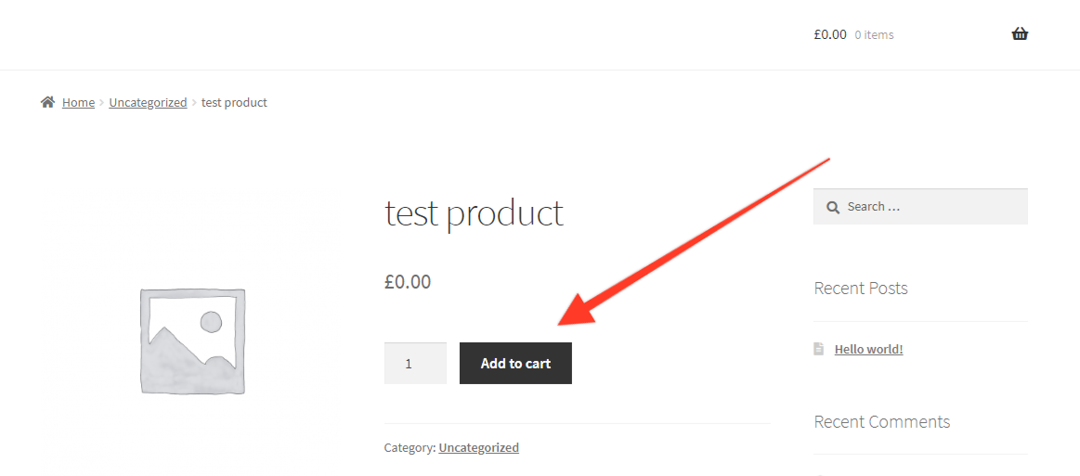The height and width of the screenshot is (476, 1080).
Task: Open Uncategorized in the breadcrumb trail
Action: 148,102
